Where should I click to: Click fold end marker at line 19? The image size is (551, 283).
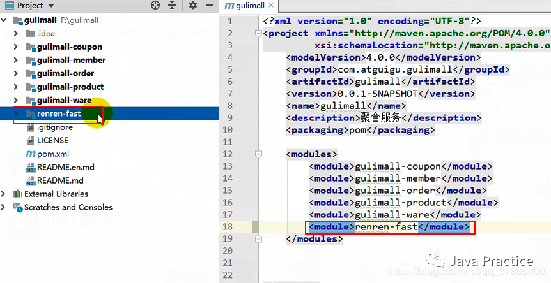coord(259,239)
